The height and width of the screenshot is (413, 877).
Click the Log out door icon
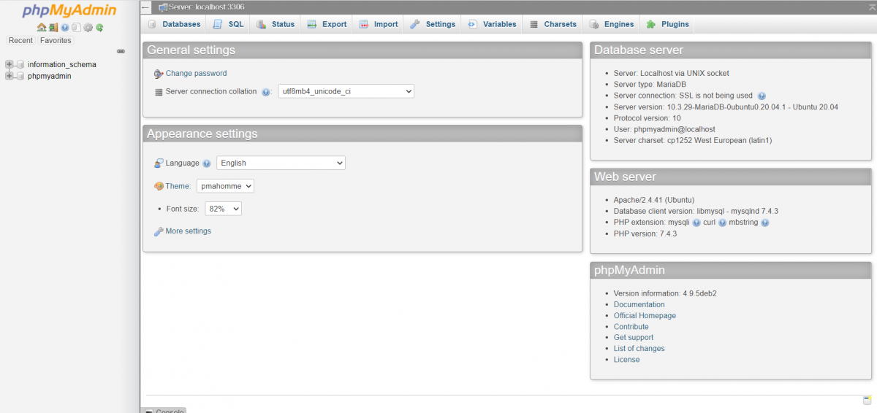coord(53,28)
